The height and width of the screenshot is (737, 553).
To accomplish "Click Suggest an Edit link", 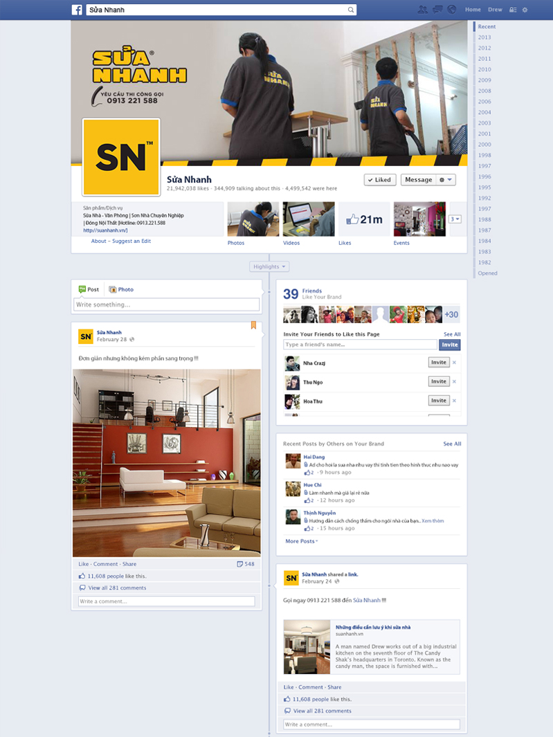I will [132, 241].
